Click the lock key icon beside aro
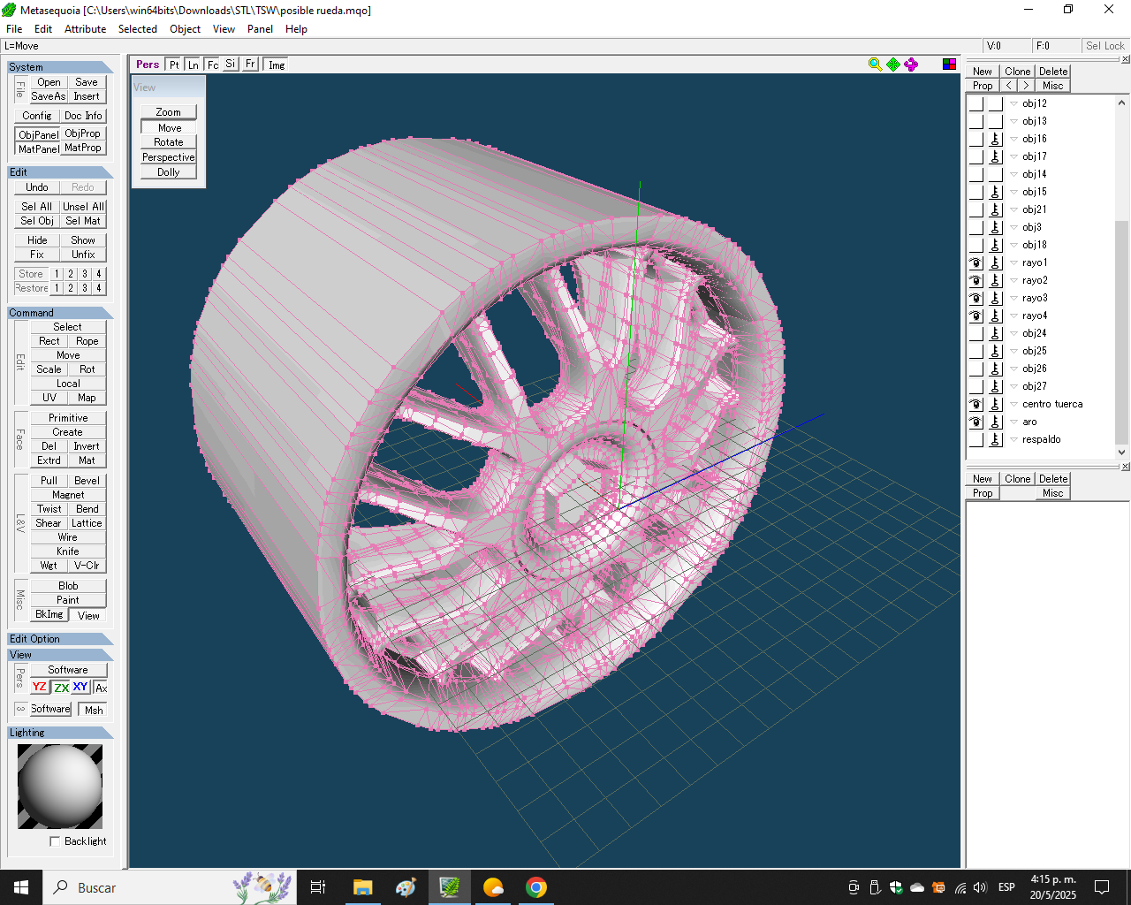 pyautogui.click(x=995, y=422)
